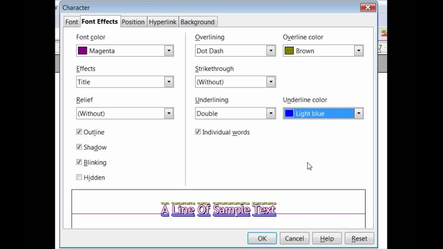
Task: Uncheck the Outline checkbox
Action: tap(79, 132)
